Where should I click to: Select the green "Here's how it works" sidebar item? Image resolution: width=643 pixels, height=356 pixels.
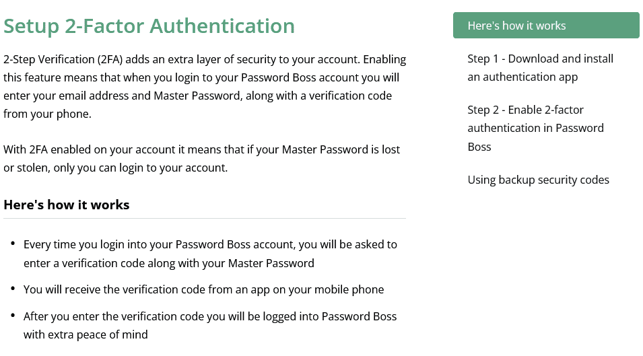coord(546,26)
